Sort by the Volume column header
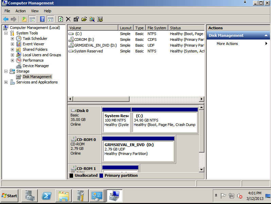 pyautogui.click(x=93, y=28)
